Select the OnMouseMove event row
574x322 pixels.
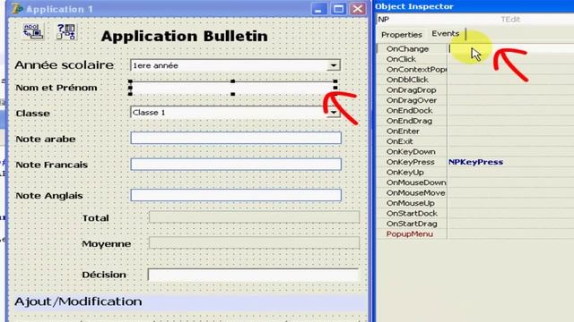pos(475,193)
